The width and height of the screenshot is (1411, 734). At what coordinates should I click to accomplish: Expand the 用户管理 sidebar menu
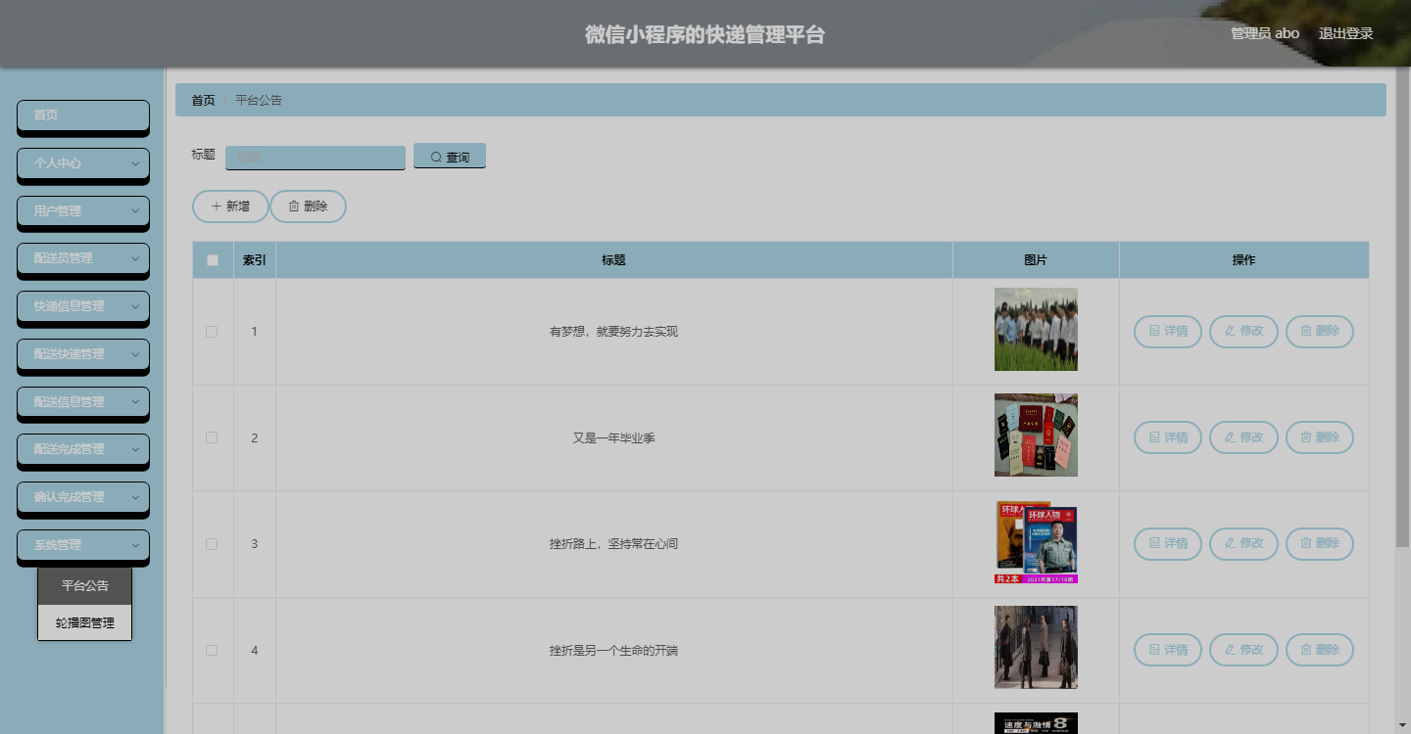[83, 211]
